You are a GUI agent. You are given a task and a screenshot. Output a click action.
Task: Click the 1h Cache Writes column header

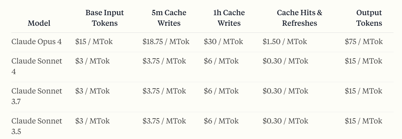pos(229,18)
